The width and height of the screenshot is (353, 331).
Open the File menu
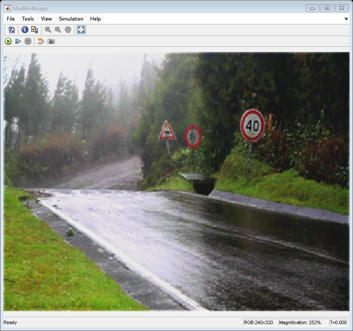coord(11,19)
